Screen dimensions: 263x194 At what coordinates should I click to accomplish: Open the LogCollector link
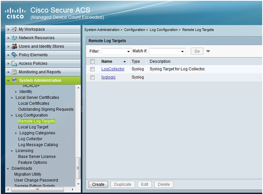pos(113,69)
